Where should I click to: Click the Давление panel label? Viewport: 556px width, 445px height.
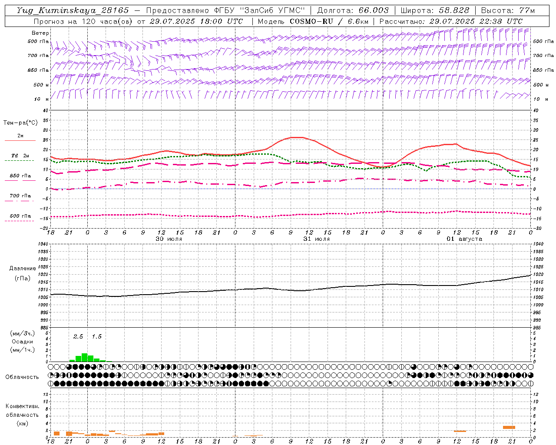(x=23, y=269)
